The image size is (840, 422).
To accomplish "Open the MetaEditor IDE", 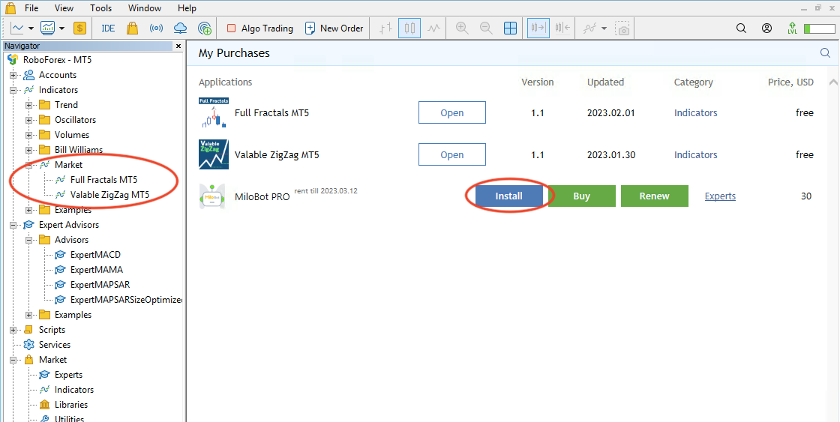I will [x=108, y=28].
